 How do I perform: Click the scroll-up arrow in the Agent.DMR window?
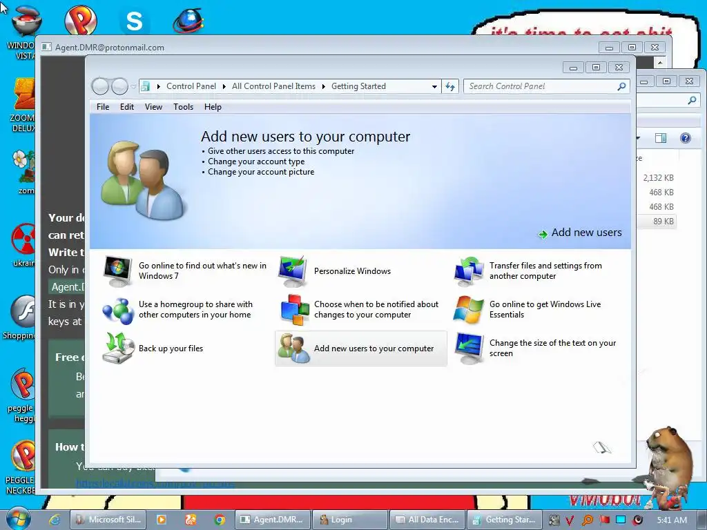(660, 62)
